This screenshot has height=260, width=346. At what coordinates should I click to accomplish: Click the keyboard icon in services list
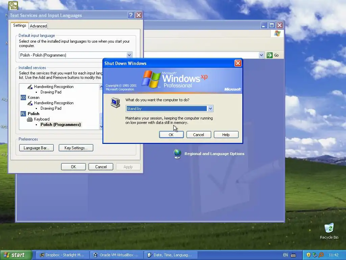(x=30, y=120)
